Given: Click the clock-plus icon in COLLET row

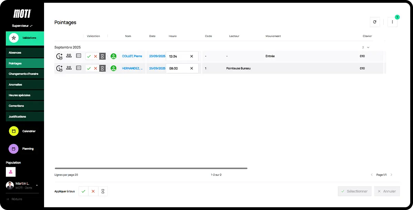Looking at the screenshot, I should (x=59, y=56).
